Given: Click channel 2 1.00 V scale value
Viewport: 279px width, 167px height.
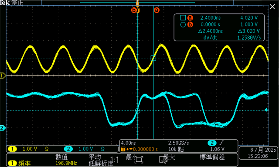Looking at the screenshot, I should pos(86,149).
